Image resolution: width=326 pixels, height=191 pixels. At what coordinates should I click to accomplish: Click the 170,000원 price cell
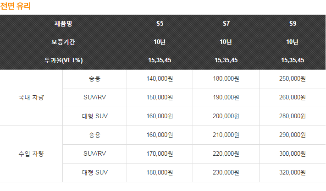[x=160, y=153]
